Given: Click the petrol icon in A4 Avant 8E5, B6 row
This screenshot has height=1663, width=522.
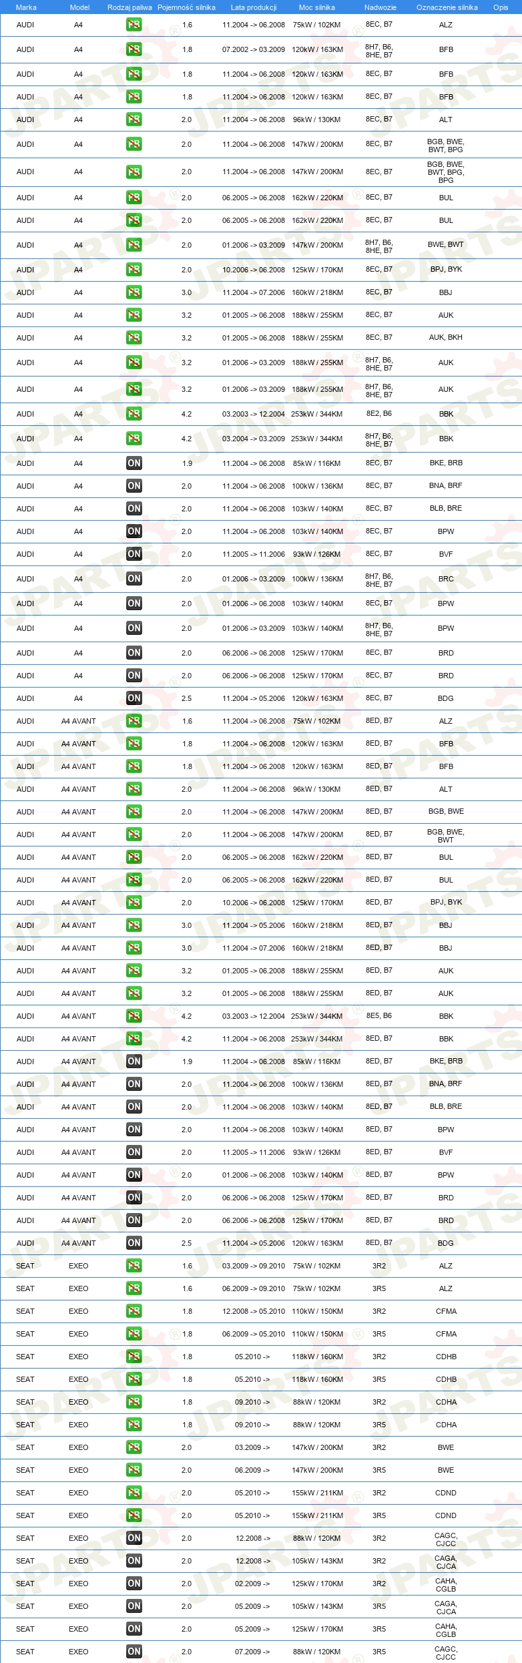Looking at the screenshot, I should coord(134,1016).
